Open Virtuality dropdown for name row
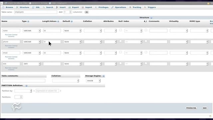 click(x=179, y=31)
